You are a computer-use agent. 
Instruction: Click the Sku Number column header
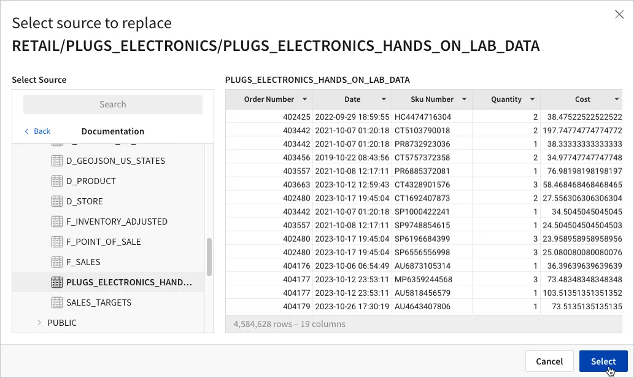[x=432, y=99]
